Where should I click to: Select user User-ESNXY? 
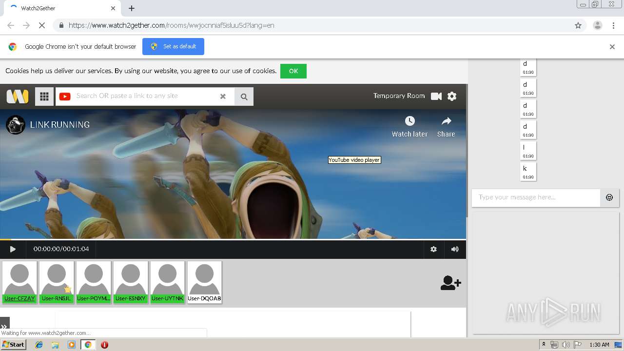tap(131, 282)
